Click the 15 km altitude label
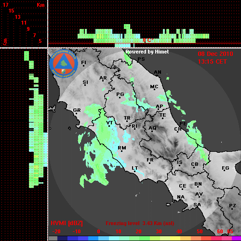241x241 pixels. click(12, 11)
